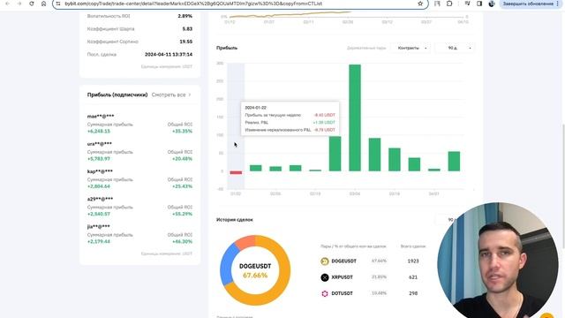Click the DOGEUSDT pair label in list

(x=343, y=261)
